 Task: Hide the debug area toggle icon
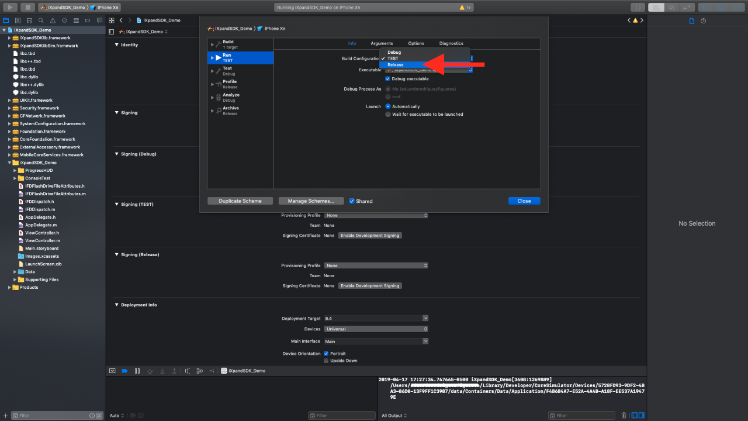pos(112,371)
